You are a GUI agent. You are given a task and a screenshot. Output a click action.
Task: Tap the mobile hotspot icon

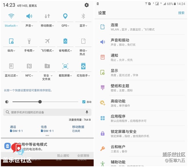(x=83, y=41)
